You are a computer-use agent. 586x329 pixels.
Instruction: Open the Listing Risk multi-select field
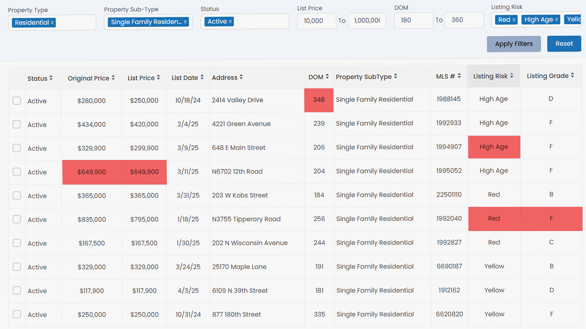click(536, 19)
